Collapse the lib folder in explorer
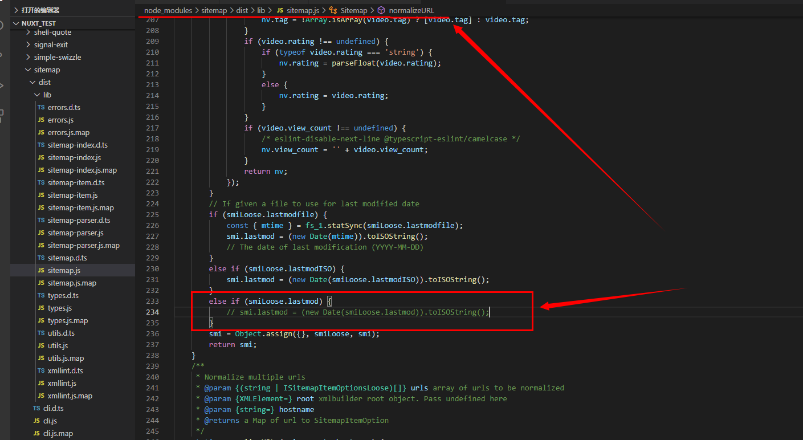Screen dimensions: 803x440 pos(38,95)
